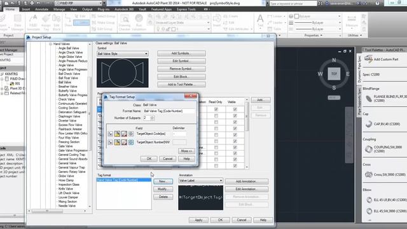
Task: Open the Annotate ribbon tab
Action: tap(42, 9)
